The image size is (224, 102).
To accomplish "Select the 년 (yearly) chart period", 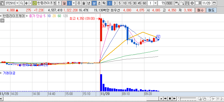I will pos(89,3).
